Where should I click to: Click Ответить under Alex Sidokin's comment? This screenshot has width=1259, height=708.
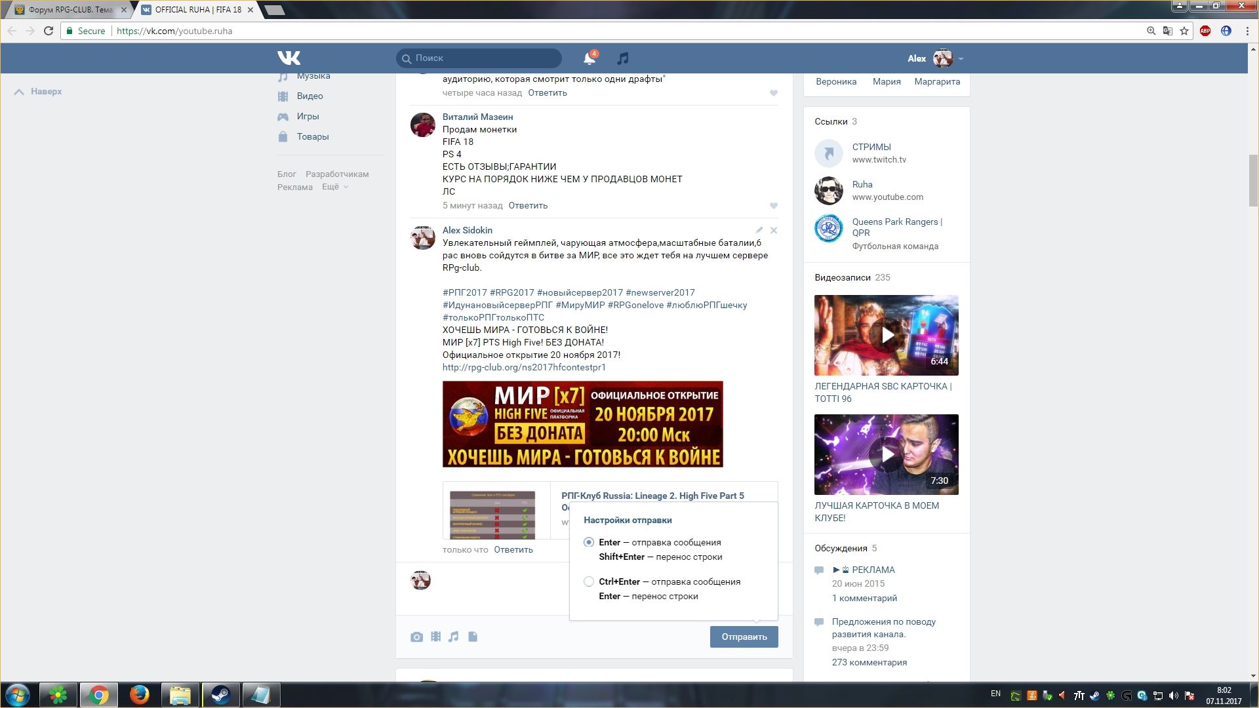pos(513,549)
